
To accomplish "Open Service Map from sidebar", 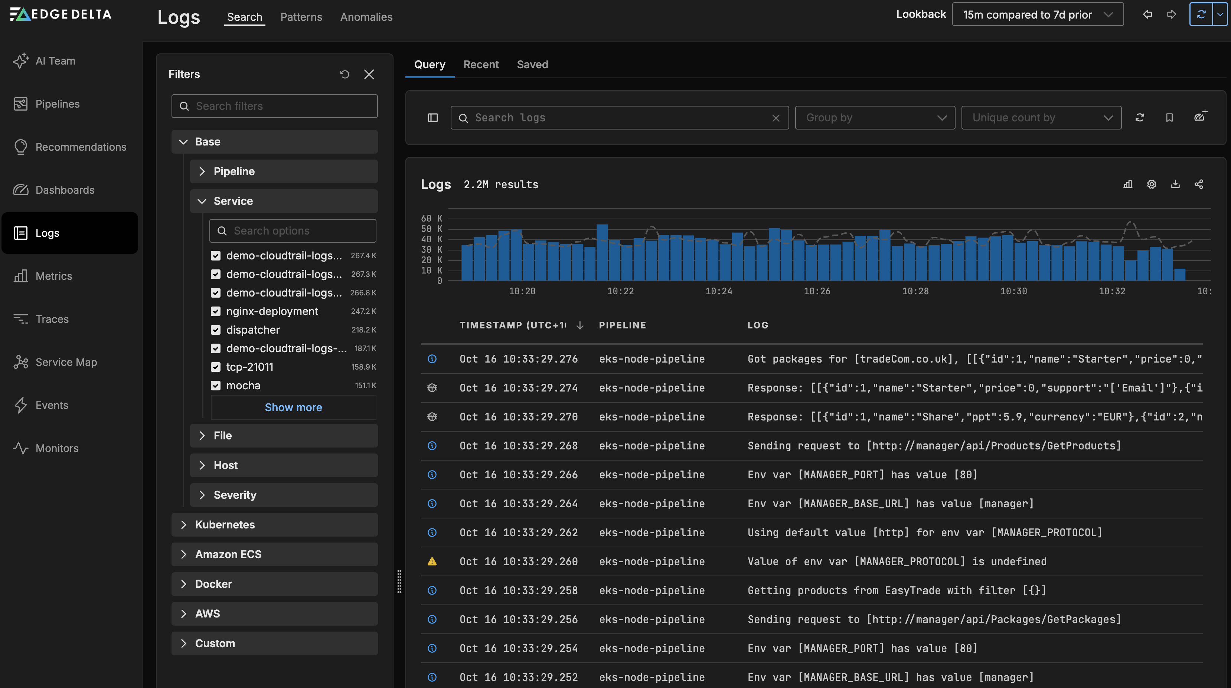I will coord(66,362).
